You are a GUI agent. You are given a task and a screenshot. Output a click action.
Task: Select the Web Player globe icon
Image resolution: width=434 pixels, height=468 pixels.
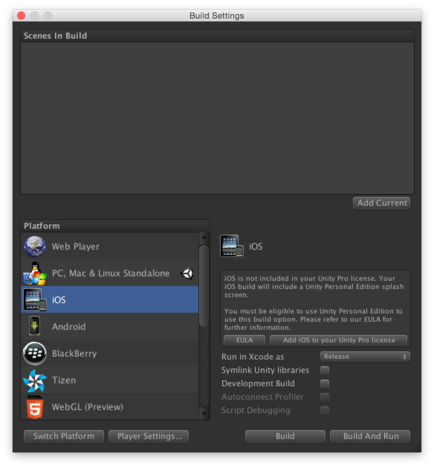35,246
